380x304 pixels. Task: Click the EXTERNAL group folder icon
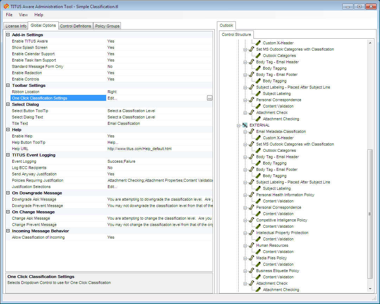pyautogui.click(x=245, y=125)
